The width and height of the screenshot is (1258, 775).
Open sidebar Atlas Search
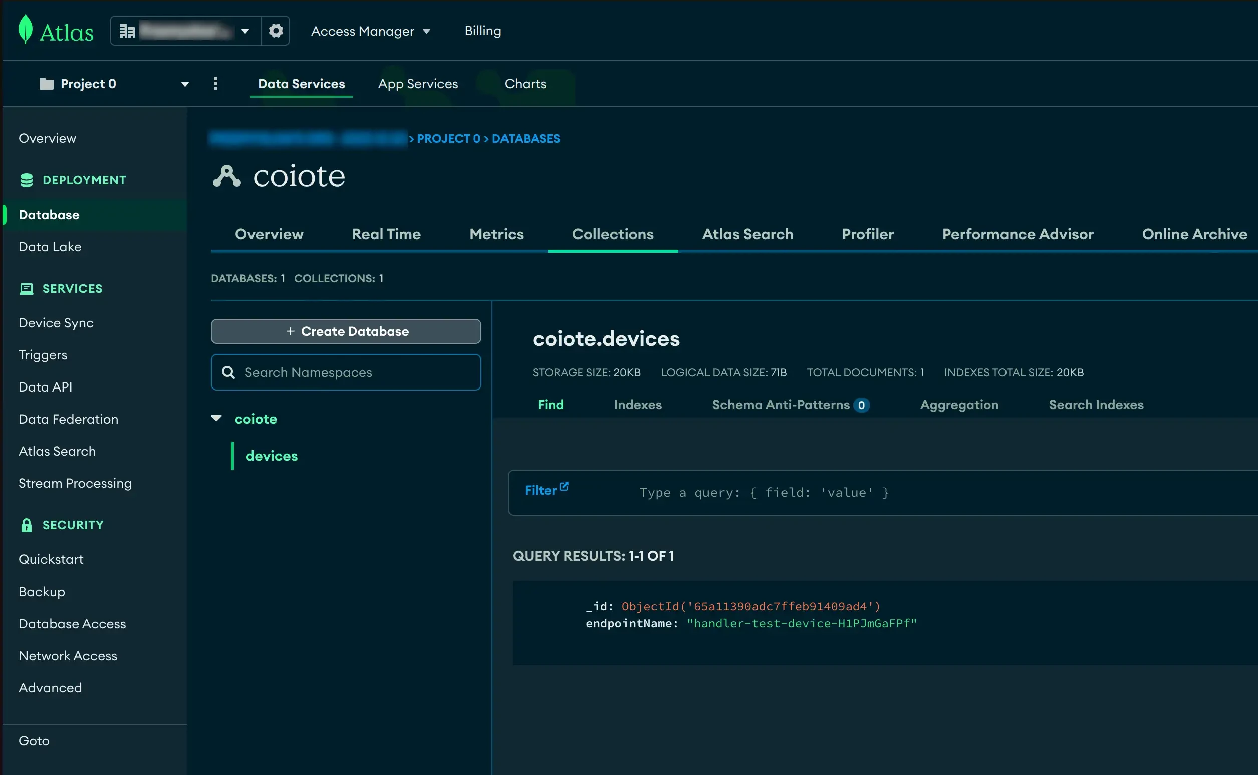point(58,452)
